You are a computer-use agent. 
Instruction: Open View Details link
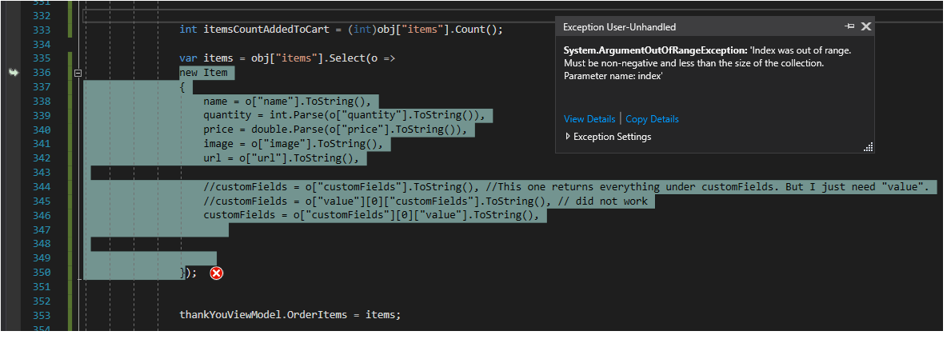(x=589, y=119)
